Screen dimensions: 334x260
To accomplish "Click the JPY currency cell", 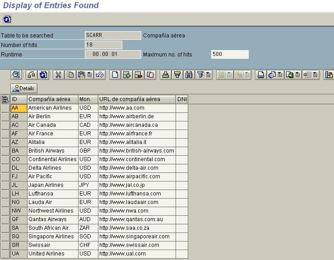I will (88, 185).
